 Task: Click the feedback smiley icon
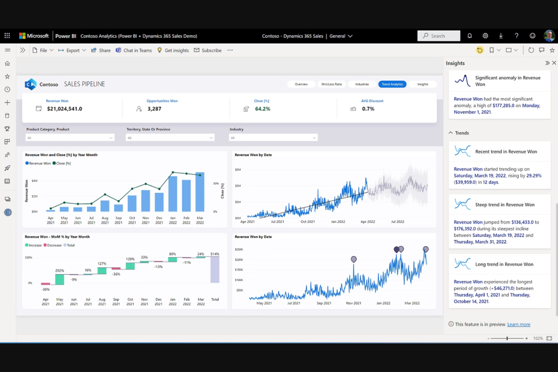[532, 36]
